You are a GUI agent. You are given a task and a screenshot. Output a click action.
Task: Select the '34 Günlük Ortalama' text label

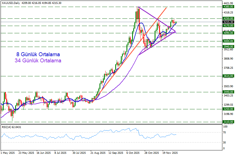coord(38,60)
